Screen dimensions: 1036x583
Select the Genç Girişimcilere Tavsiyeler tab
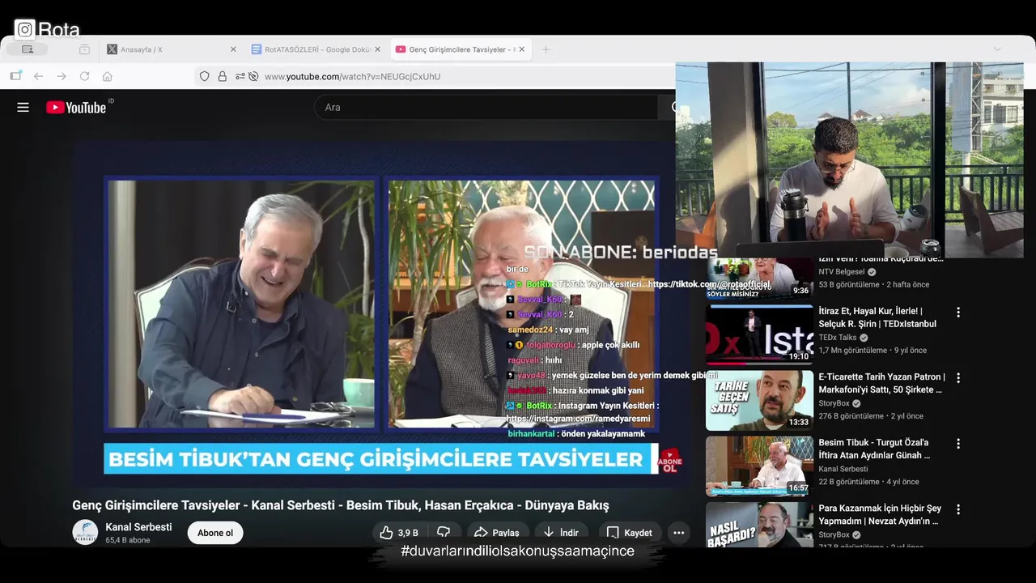(460, 49)
